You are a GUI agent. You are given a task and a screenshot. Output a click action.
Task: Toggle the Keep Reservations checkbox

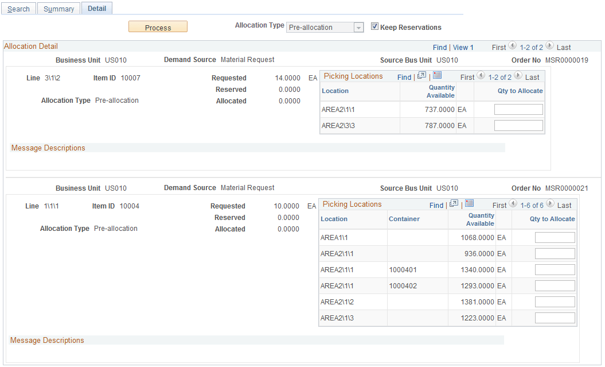click(x=374, y=26)
